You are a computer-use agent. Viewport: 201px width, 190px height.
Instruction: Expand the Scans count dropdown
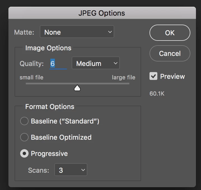point(71,170)
